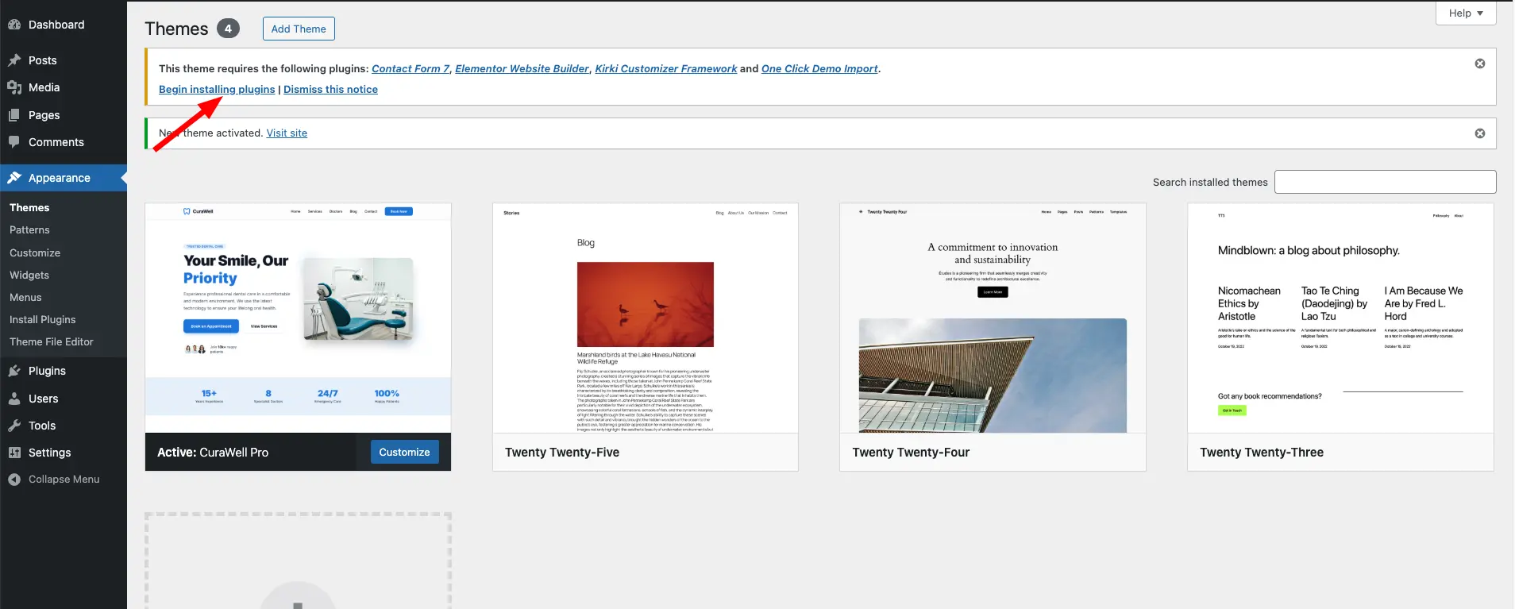Click the Plugins plug icon
This screenshot has width=1515, height=609.
(14, 371)
